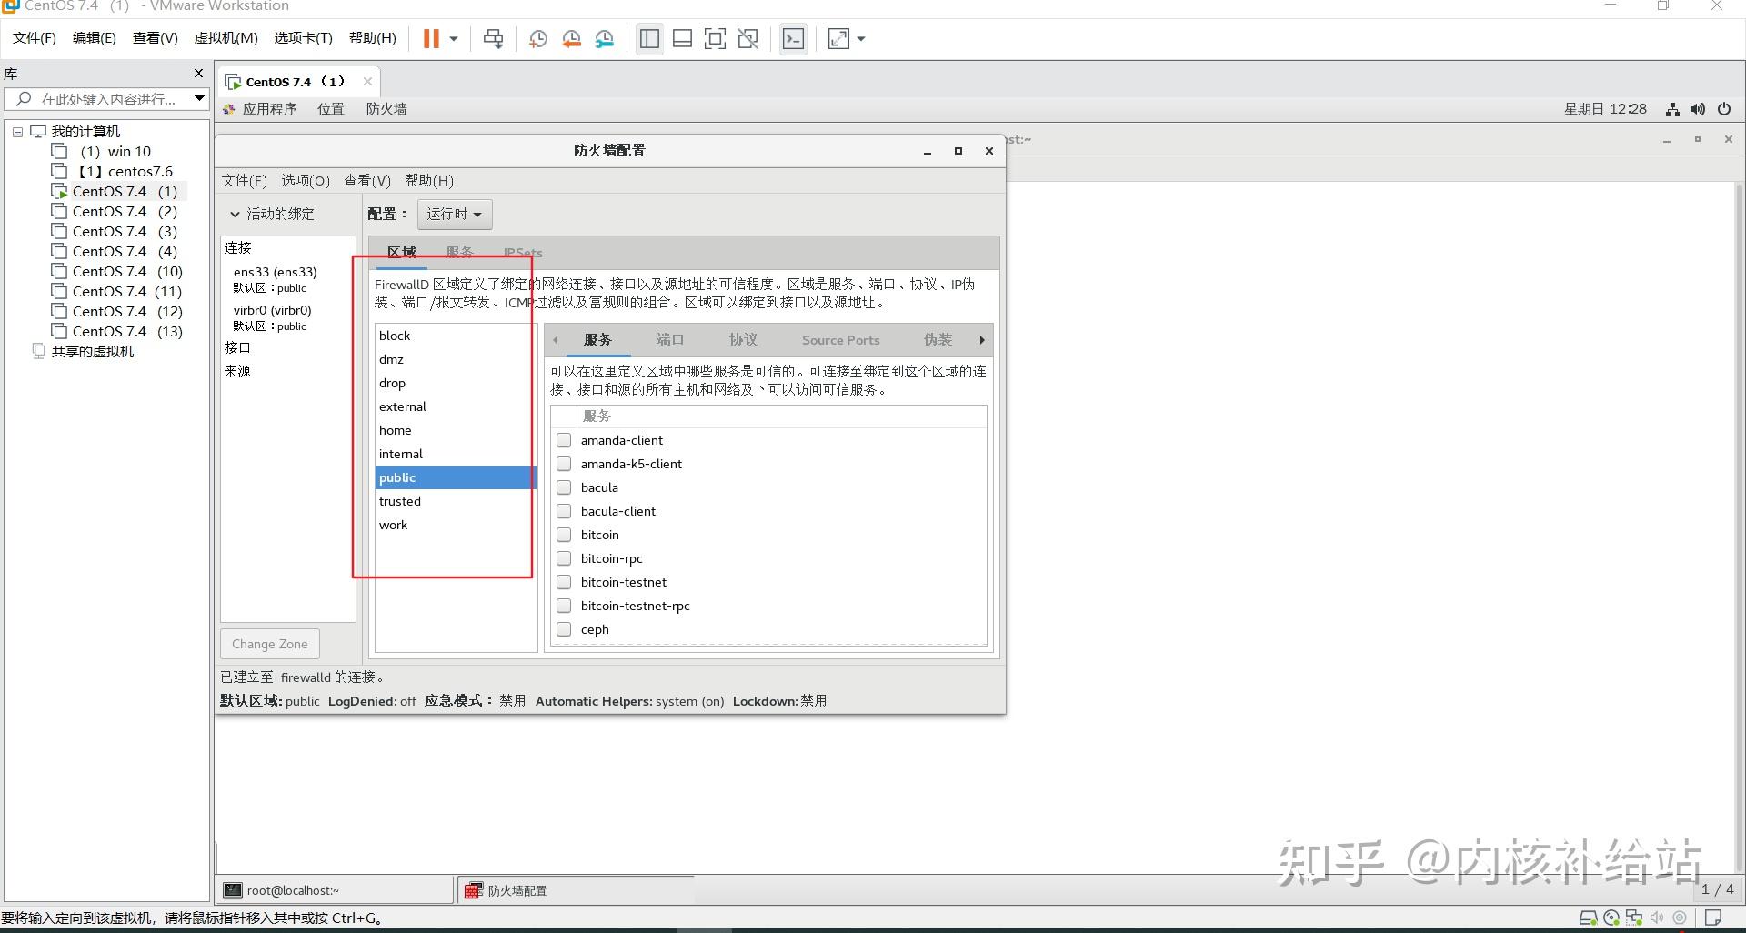Click the library search input field

(x=107, y=99)
